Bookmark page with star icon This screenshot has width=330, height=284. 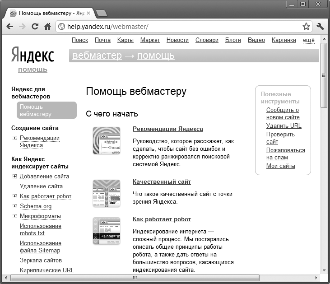(306, 27)
